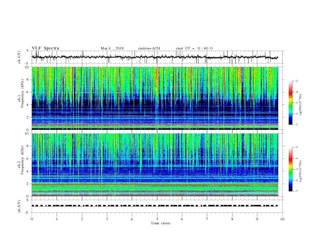The height and width of the screenshot is (246, 318).
Task: Click the time axis tick label "10"
Action: [282, 219]
